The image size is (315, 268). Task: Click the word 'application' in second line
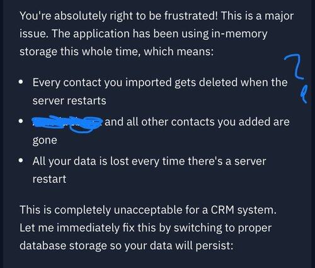(101, 34)
